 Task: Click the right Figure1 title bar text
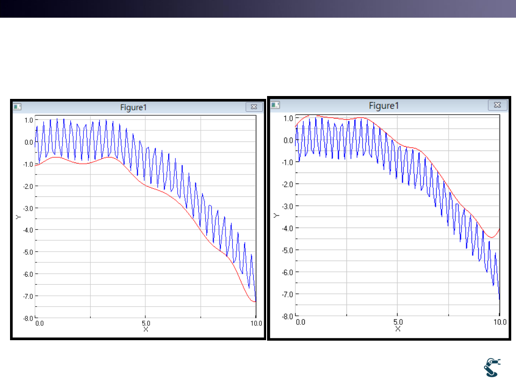383,105
